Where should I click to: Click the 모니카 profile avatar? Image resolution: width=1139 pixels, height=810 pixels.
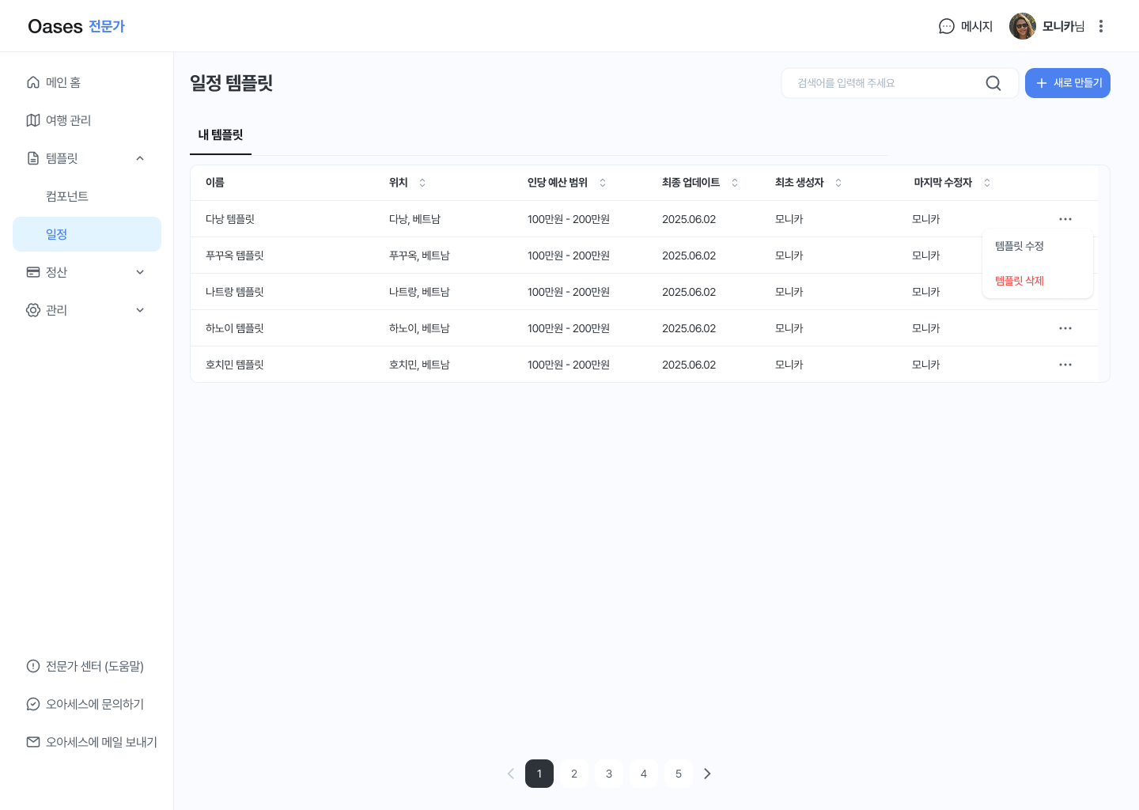click(x=1022, y=26)
